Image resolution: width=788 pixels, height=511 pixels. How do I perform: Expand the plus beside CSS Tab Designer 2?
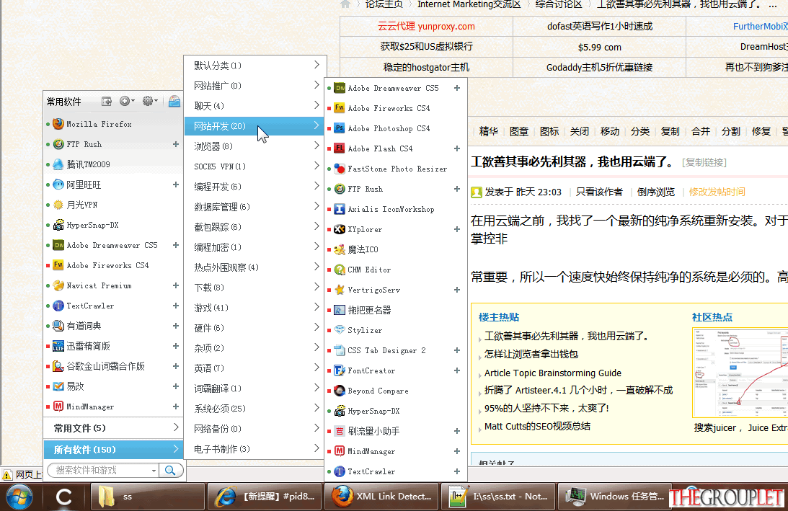point(457,350)
